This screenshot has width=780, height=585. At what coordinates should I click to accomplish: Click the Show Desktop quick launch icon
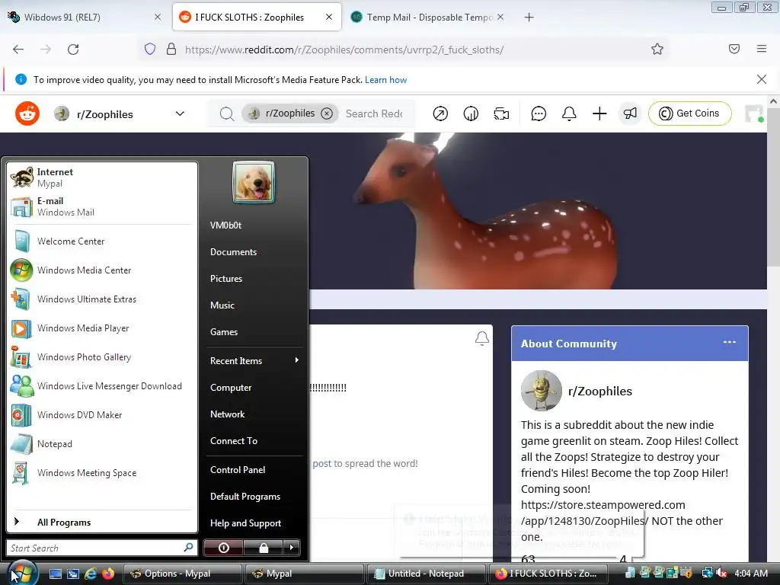tap(55, 574)
